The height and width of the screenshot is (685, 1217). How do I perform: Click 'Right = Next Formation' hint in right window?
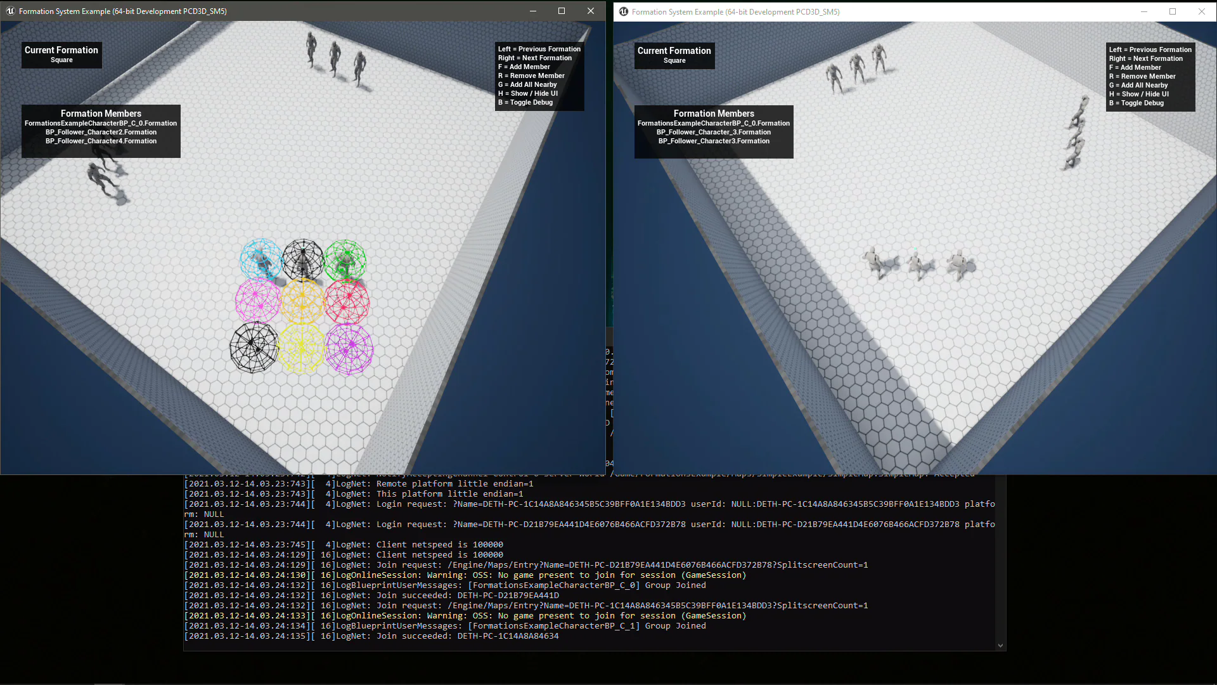tap(1146, 59)
